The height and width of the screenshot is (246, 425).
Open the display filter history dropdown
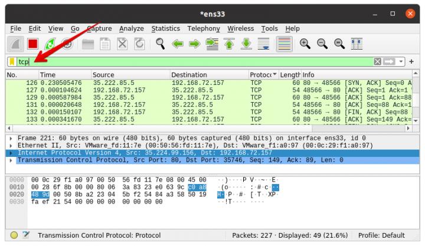click(403, 61)
